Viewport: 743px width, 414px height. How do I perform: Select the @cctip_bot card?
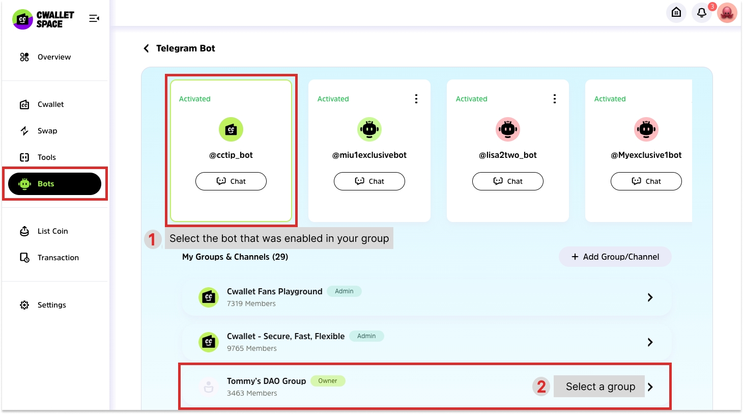231,150
